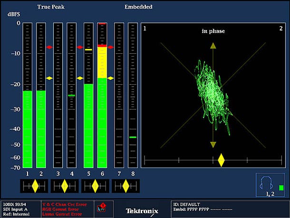Click the green headphone status indicator square
290x218 pixels.
coord(281,188)
